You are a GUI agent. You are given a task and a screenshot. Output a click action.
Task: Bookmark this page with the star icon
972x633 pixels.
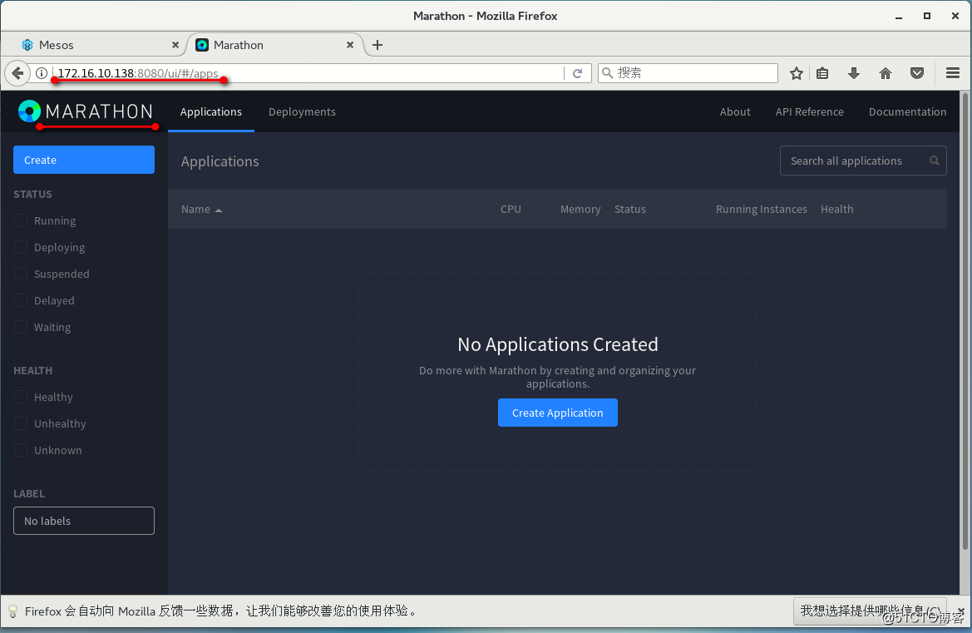(797, 73)
